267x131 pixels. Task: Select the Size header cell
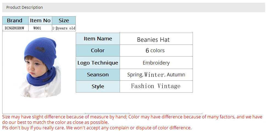click(64, 20)
